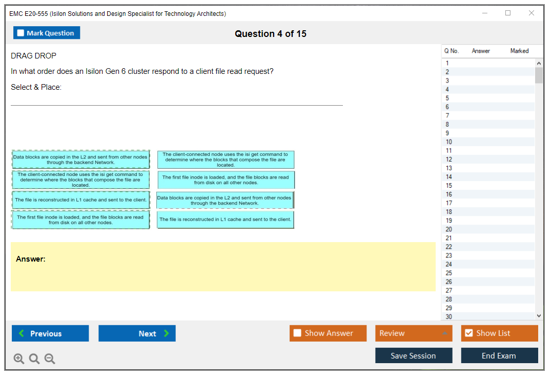This screenshot has height=377, width=551.
Task: Uncheck the Show List checkbox
Action: pos(468,333)
